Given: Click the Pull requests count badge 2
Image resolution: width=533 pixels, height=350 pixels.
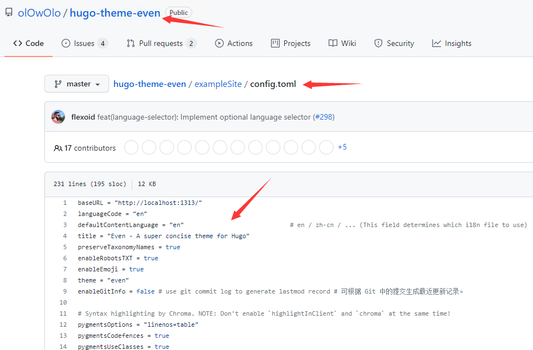Looking at the screenshot, I should pyautogui.click(x=191, y=44).
